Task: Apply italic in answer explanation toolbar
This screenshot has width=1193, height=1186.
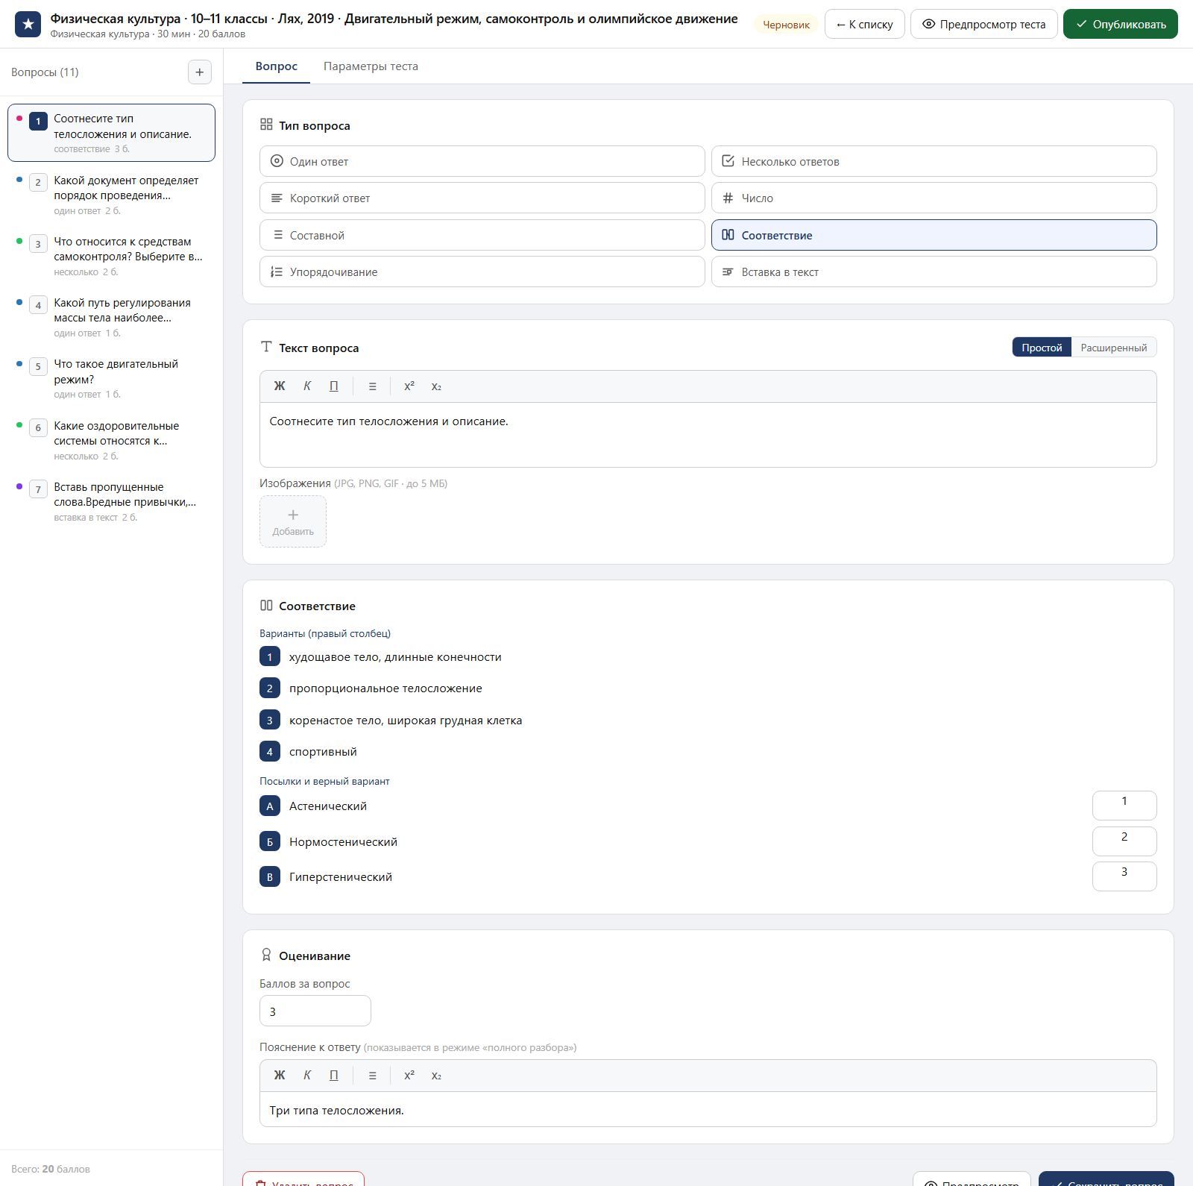Action: [x=307, y=1076]
